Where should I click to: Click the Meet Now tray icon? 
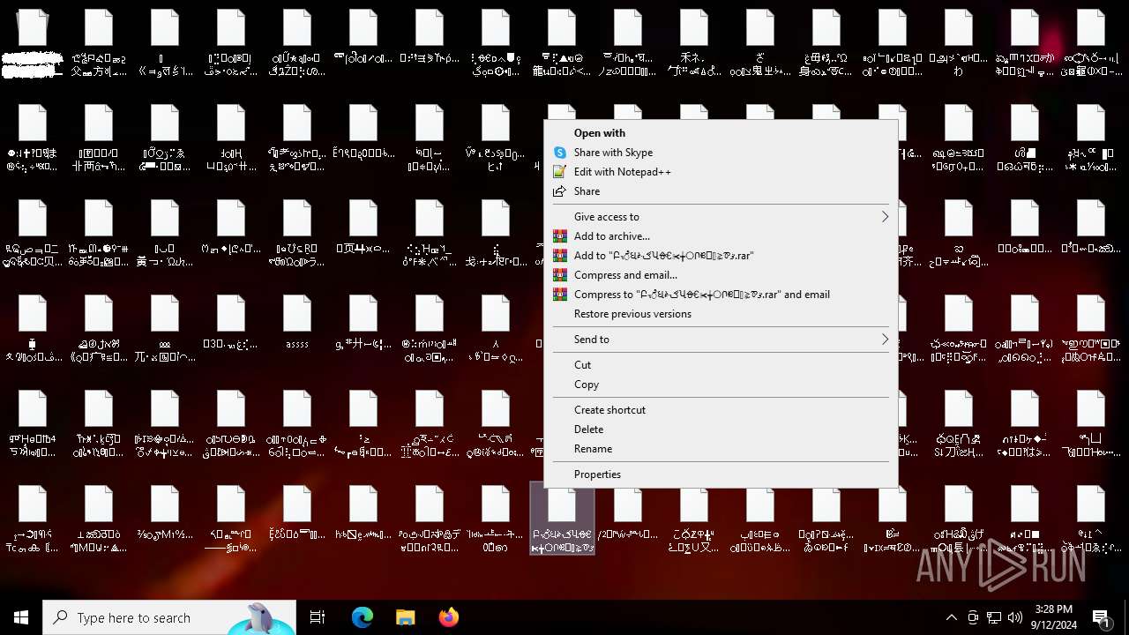973,617
